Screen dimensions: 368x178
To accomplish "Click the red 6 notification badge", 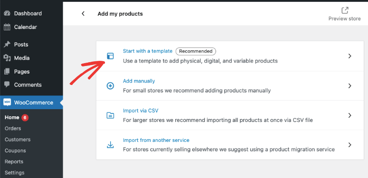I will pyautogui.click(x=25, y=118).
